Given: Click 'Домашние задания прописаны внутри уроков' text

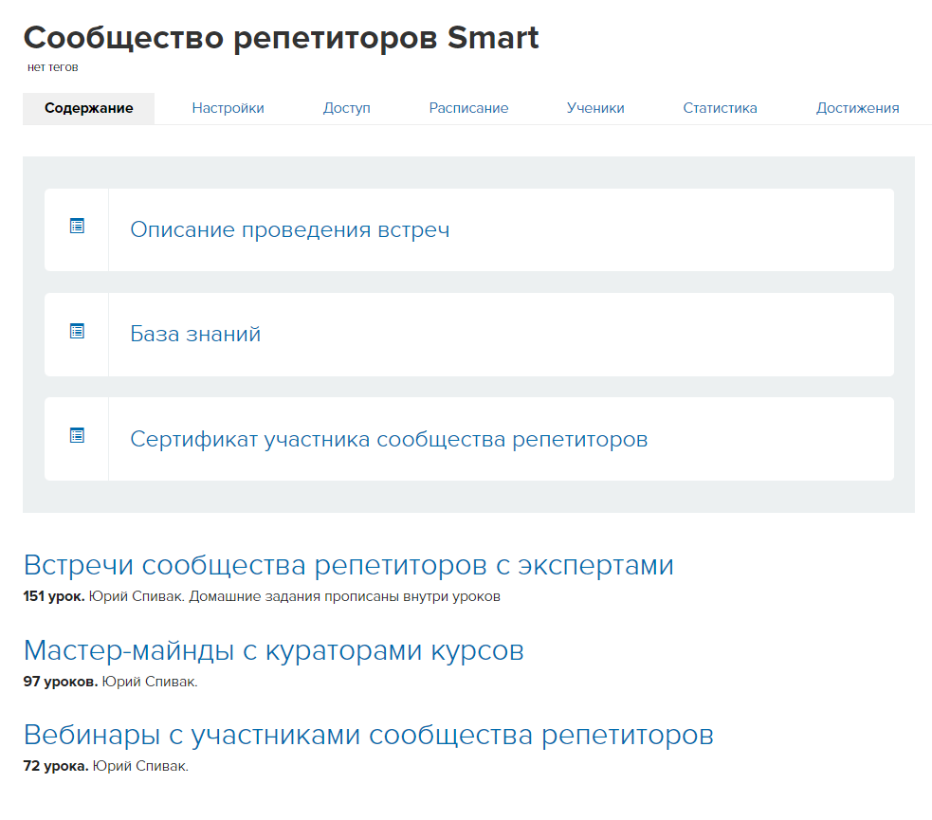Looking at the screenshot, I should pos(345,596).
